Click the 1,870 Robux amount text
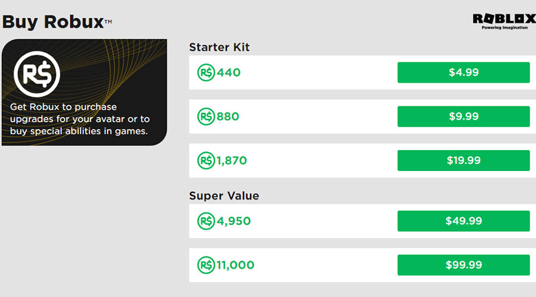Image resolution: width=536 pixels, height=297 pixels. (232, 160)
